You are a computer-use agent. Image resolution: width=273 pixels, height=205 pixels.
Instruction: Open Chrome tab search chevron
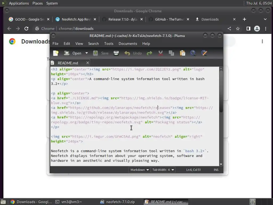[x=265, y=19]
